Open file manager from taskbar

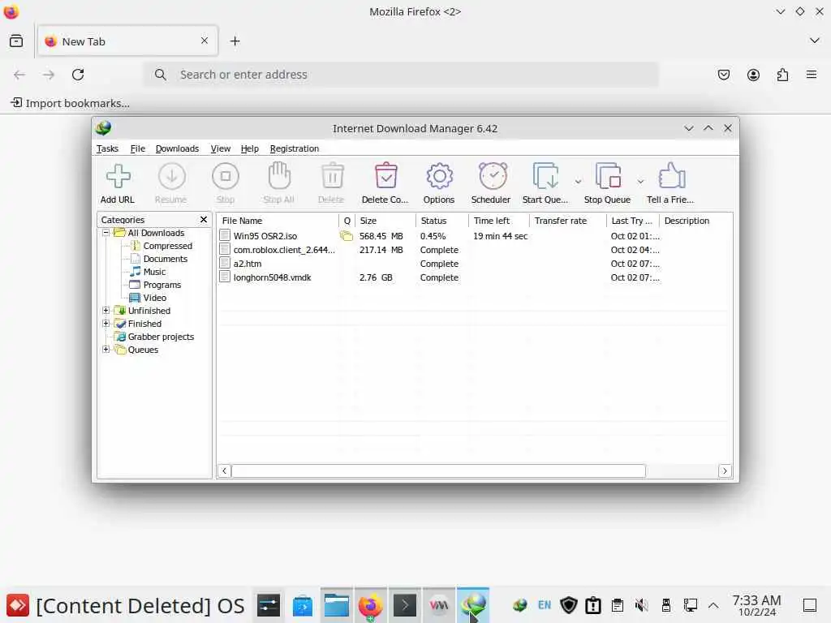(x=337, y=605)
